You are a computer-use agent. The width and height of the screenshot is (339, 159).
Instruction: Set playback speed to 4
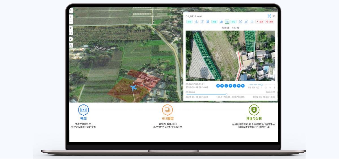[270, 88]
